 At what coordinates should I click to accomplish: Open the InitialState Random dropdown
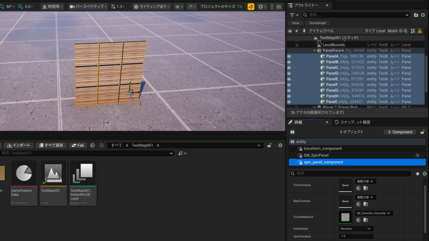(x=356, y=229)
